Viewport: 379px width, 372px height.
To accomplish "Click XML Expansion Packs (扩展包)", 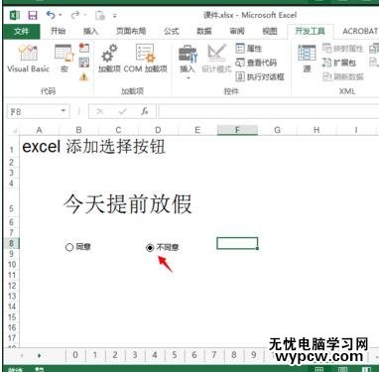I will [339, 62].
